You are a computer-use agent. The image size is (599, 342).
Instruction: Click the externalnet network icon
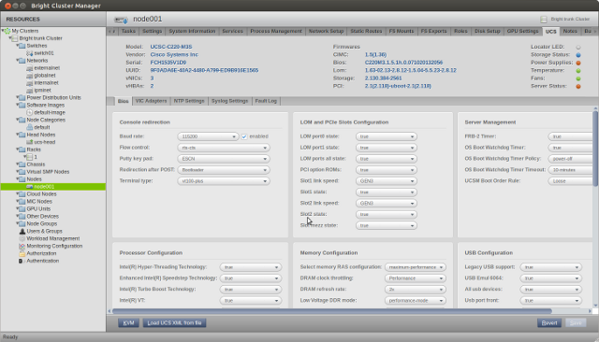(29, 68)
